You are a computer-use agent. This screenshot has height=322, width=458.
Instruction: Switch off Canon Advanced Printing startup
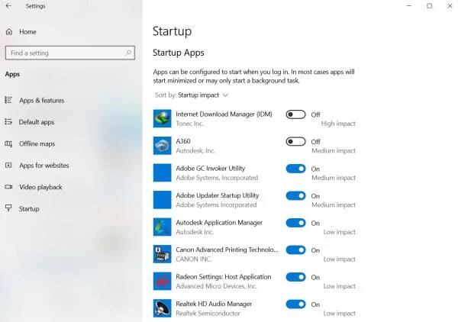pyautogui.click(x=295, y=250)
